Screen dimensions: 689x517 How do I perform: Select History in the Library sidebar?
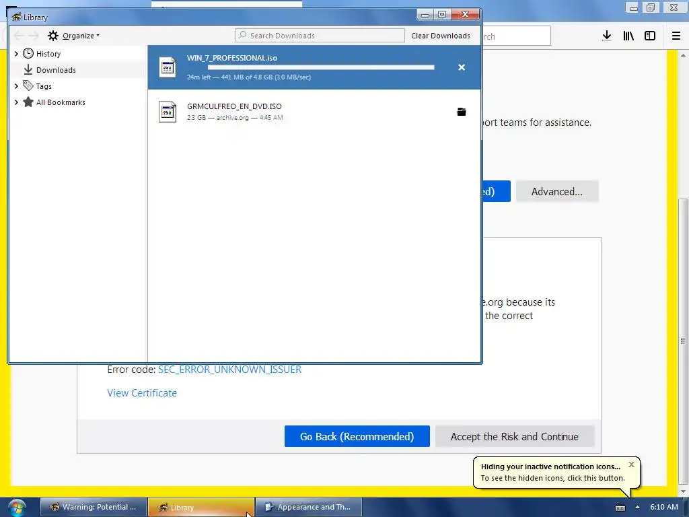click(48, 54)
